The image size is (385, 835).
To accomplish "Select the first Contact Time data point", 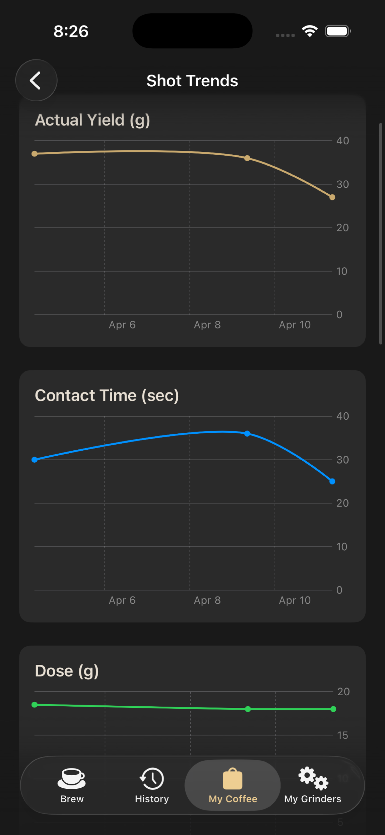I will click(34, 460).
